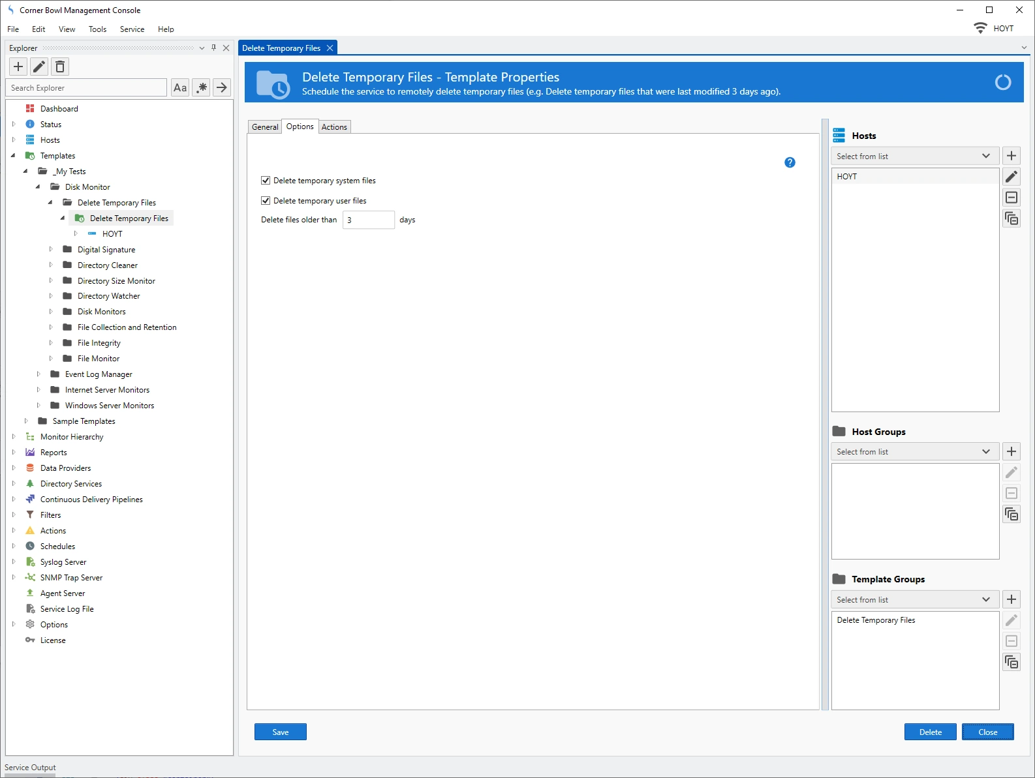Click the trash delete icon in Explorer toolbar
1035x778 pixels.
(60, 67)
